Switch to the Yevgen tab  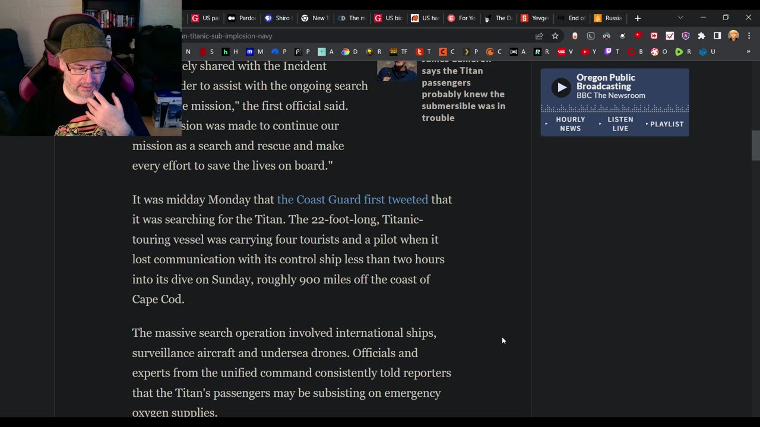tap(534, 18)
